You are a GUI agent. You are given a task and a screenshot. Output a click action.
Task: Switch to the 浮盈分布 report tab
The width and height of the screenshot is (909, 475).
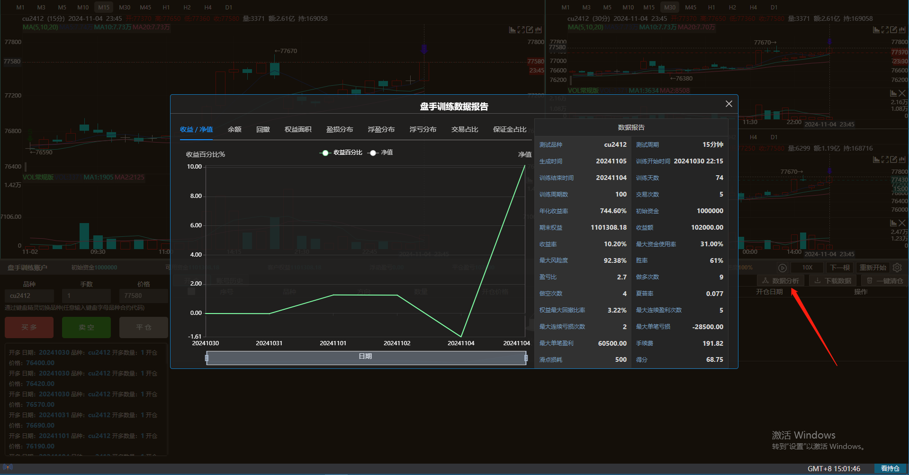pyautogui.click(x=381, y=129)
